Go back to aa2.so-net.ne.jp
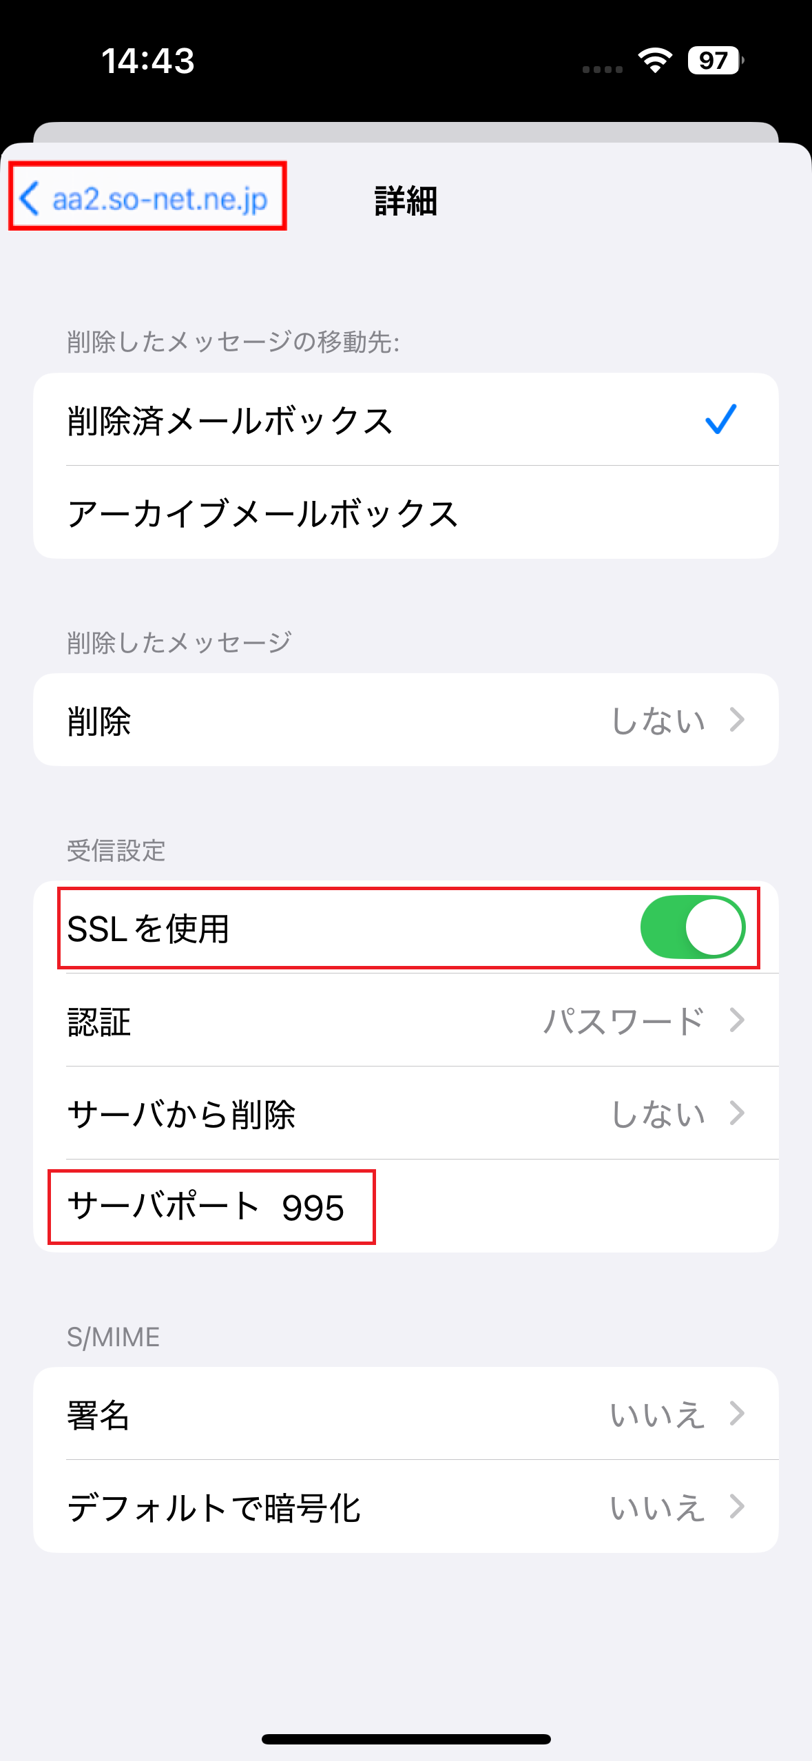Image resolution: width=812 pixels, height=1761 pixels. (160, 200)
